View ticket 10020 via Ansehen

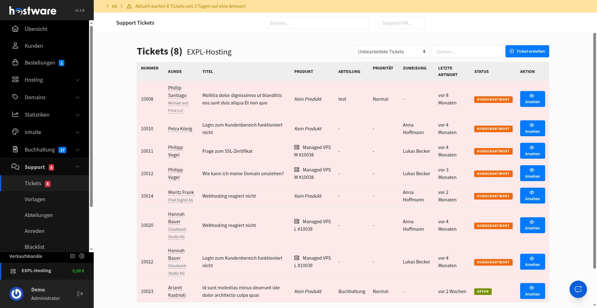[532, 225]
